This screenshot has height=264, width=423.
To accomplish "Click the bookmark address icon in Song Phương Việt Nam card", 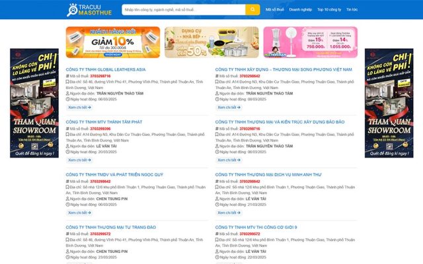I will tap(217, 82).
